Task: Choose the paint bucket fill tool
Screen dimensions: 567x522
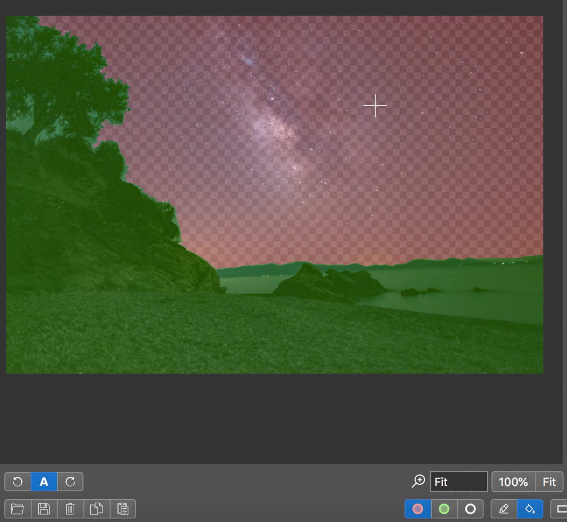Action: pos(530,509)
